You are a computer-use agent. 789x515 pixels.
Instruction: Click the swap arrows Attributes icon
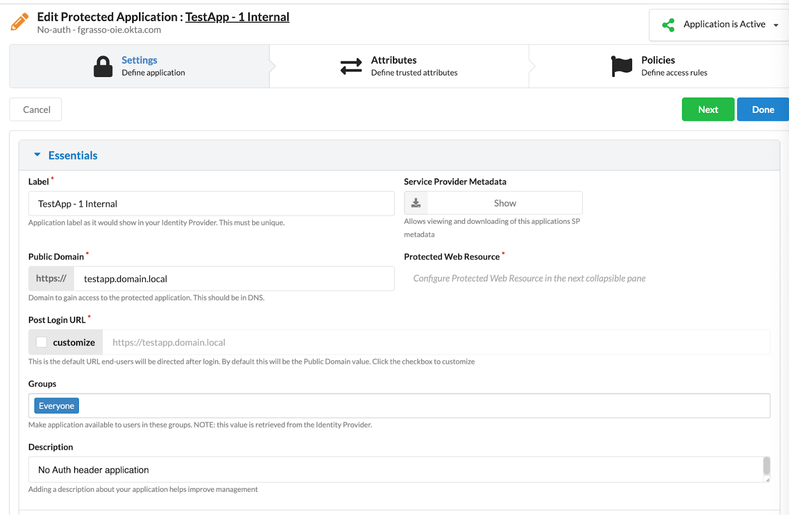pos(351,67)
